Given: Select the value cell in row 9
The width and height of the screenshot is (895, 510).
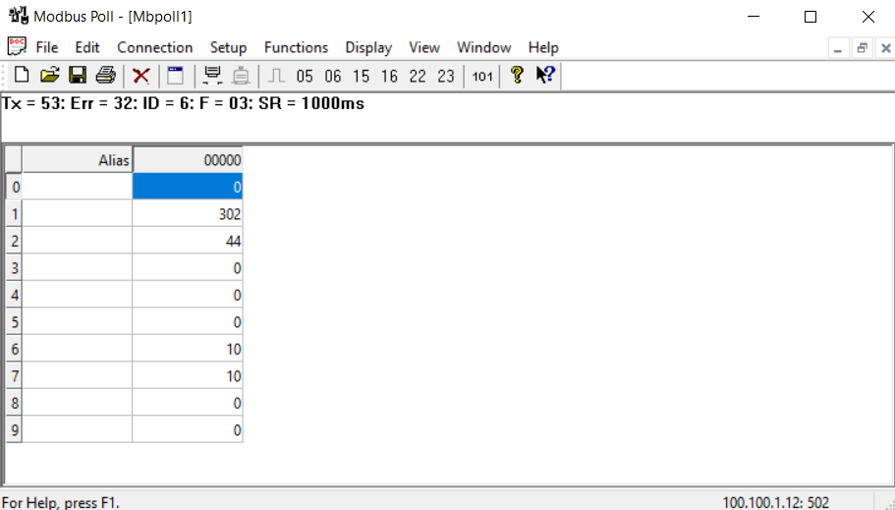Looking at the screenshot, I should coord(188,430).
